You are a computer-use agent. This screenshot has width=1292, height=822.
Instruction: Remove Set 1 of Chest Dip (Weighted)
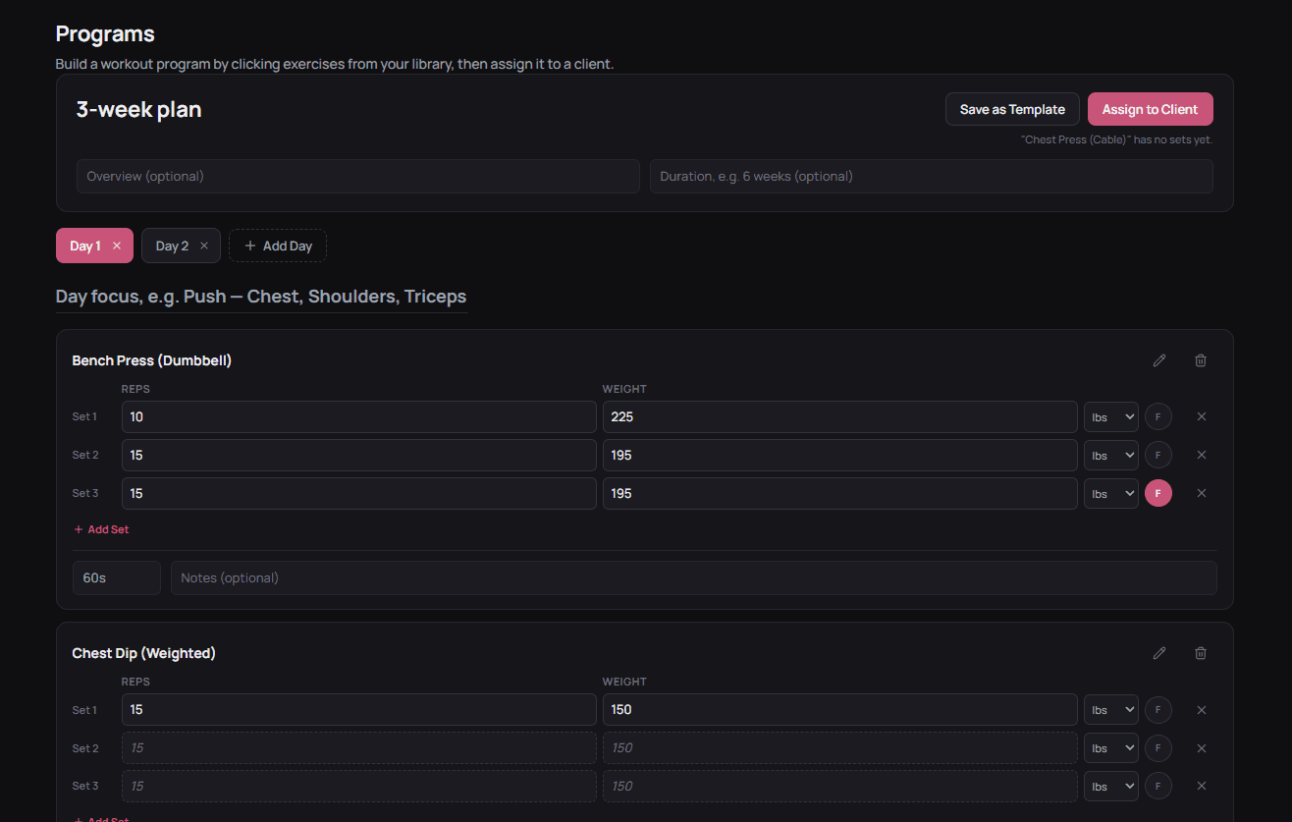pyautogui.click(x=1202, y=710)
